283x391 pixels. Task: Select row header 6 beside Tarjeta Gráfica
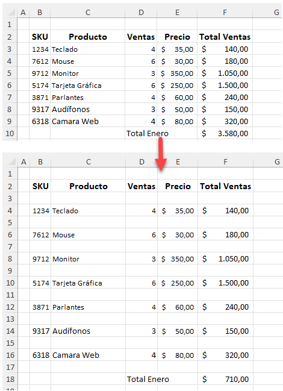point(10,86)
